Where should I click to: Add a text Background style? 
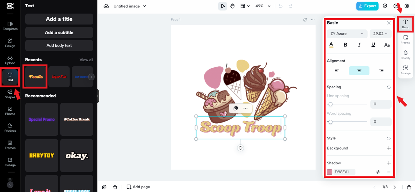(x=389, y=148)
